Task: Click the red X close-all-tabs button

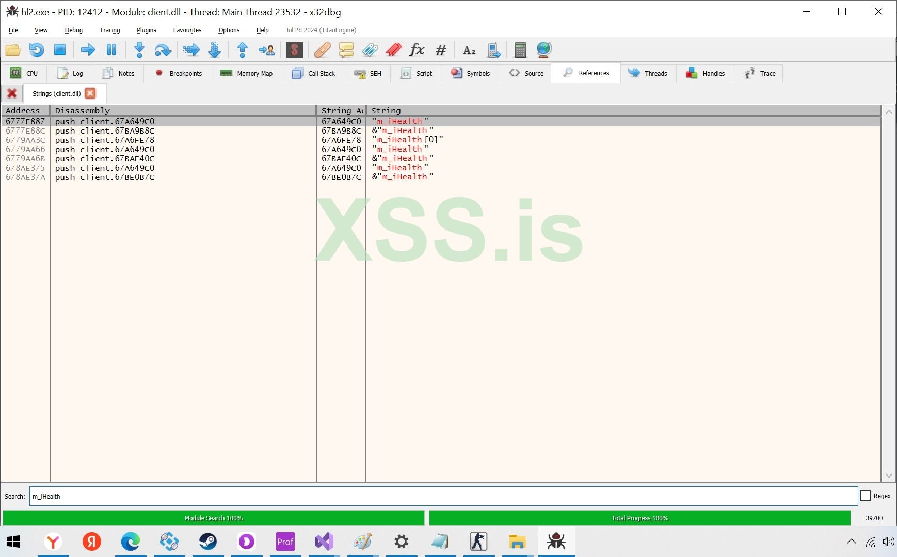Action: 12,93
